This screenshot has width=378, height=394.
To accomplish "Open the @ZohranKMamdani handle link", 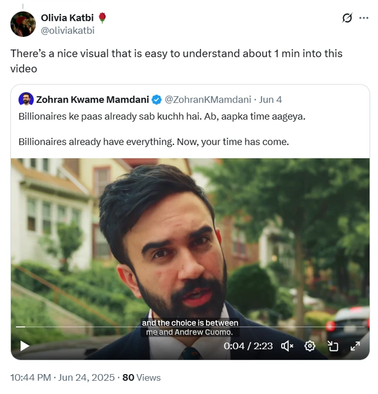I will tap(207, 100).
